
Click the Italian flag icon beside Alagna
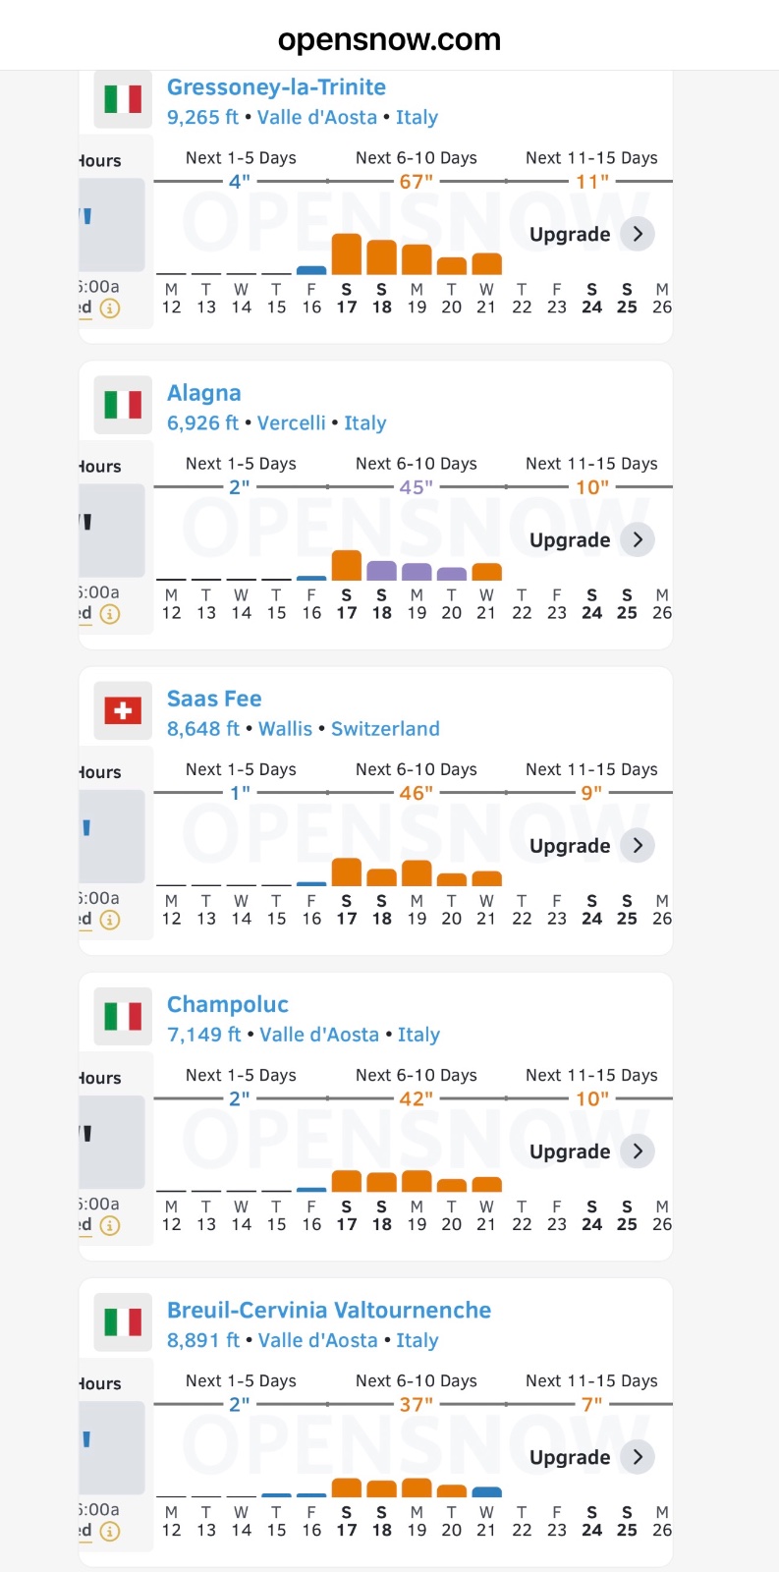123,404
